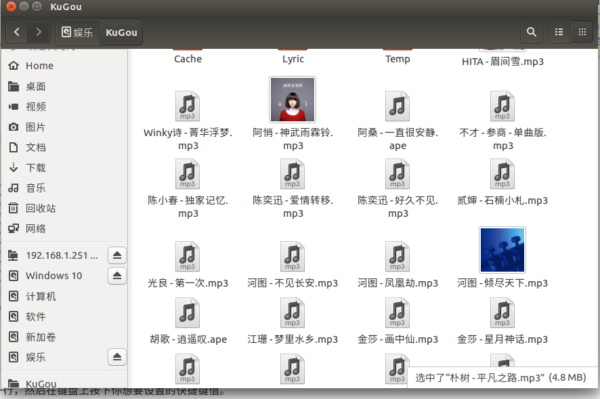Select 阿桑 - 一直很安静.ape file icon
600x399 pixels.
[x=398, y=106]
